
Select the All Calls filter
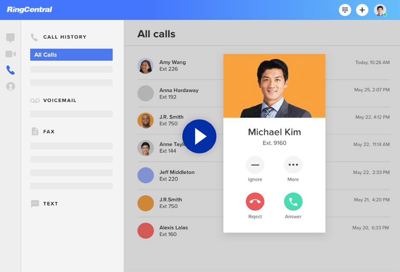coord(71,54)
